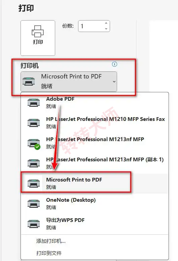Select default printer icon with green checkmark

click(x=34, y=143)
